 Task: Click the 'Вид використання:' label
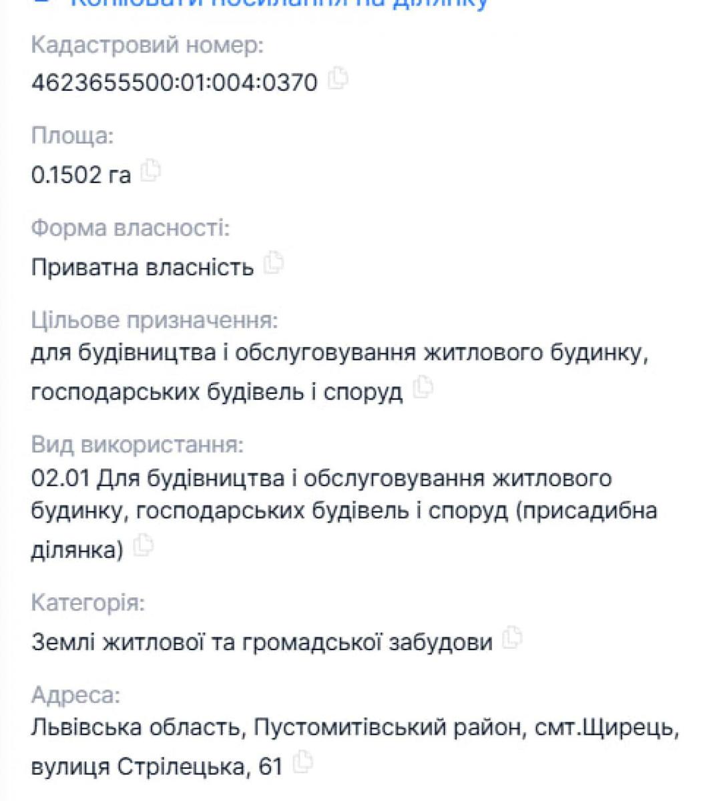[x=138, y=445]
